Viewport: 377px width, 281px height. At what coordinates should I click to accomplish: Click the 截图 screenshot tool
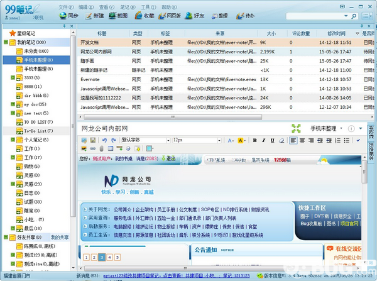(118, 16)
